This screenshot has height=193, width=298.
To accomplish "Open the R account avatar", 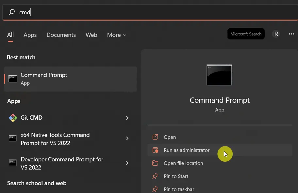I will (276, 34).
